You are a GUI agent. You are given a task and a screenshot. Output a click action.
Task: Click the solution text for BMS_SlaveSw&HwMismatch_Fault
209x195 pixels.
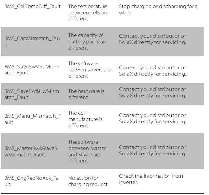152,92
